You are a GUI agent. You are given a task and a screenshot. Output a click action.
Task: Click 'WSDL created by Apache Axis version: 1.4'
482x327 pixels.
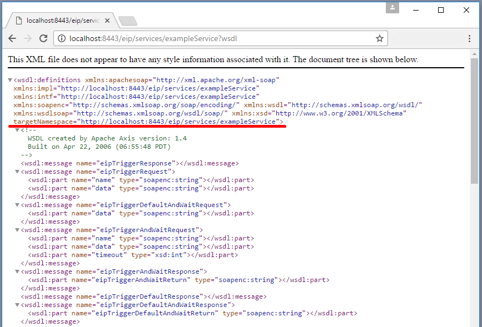[x=107, y=138]
